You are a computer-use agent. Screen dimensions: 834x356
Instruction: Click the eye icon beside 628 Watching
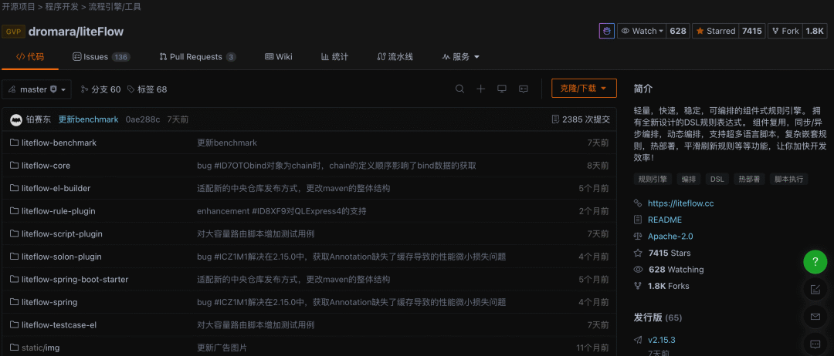pos(639,270)
